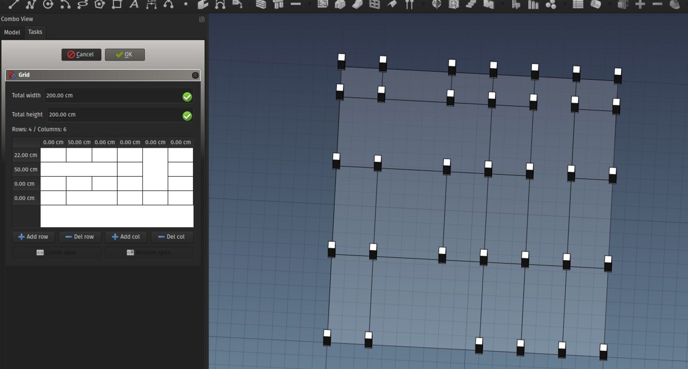Click the Remove component minus icon
The height and width of the screenshot is (369, 688).
[657, 4]
